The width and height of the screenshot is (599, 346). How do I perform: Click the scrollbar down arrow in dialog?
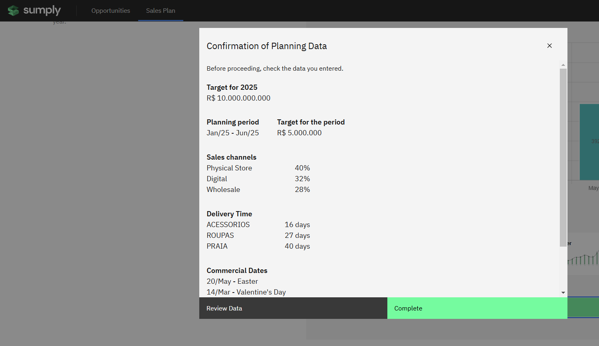[x=563, y=293]
